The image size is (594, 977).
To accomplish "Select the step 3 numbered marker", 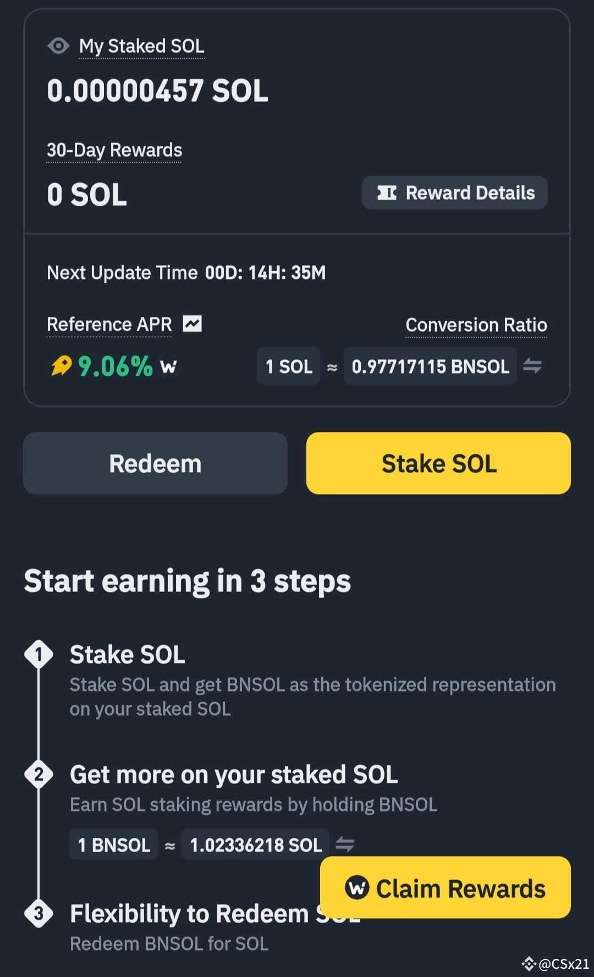I will (39, 913).
